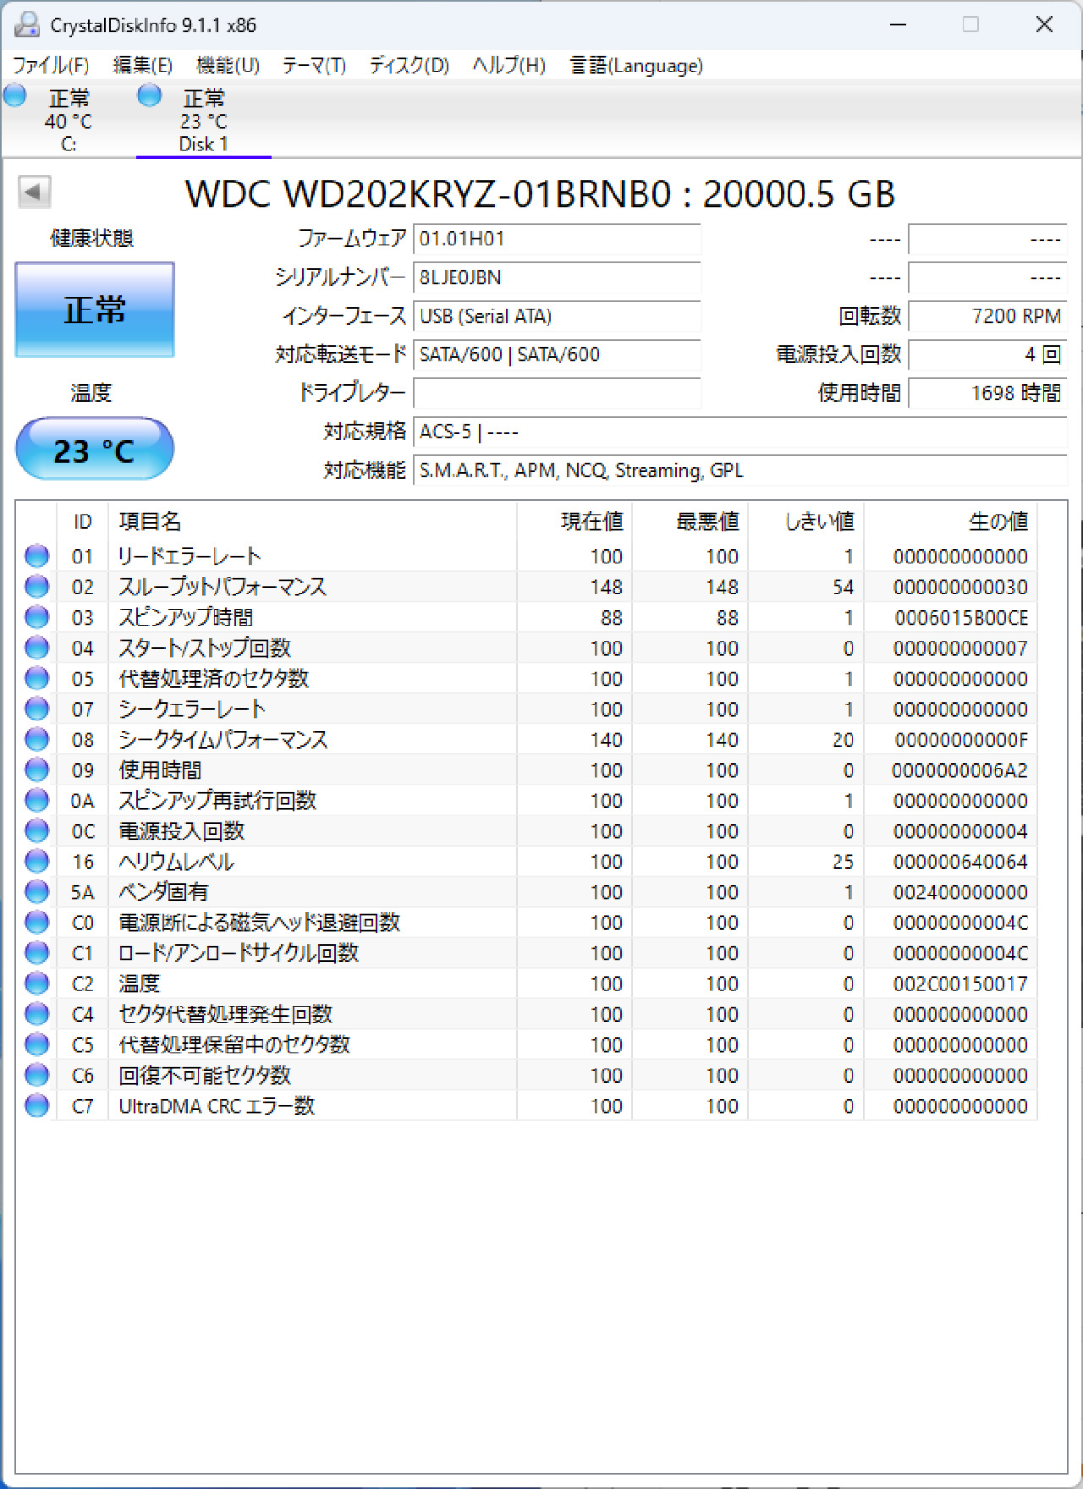1083x1489 pixels.
Task: Click the transfer mode field SATA/600 | SATA/600
Action: [x=557, y=354]
